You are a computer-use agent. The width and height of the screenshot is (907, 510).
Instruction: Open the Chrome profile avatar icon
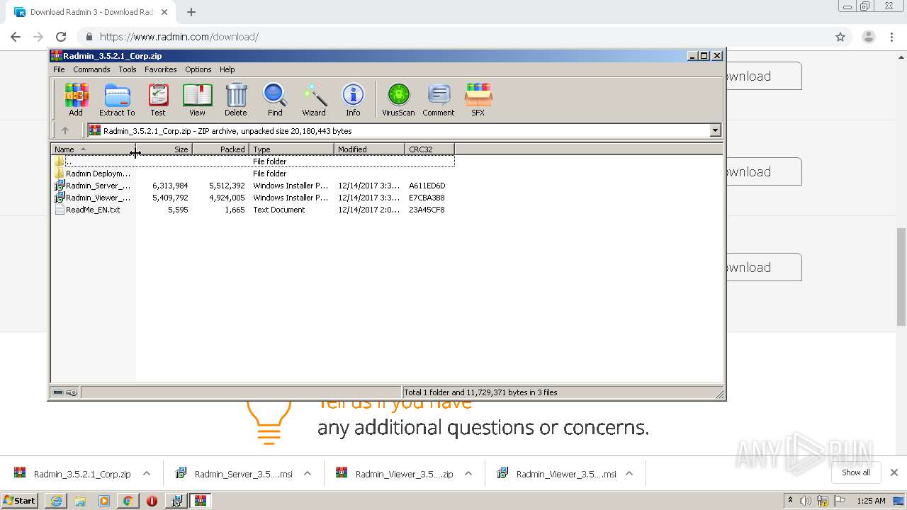click(868, 37)
